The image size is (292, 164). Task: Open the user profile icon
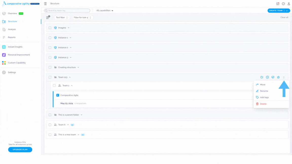(x=289, y=4)
